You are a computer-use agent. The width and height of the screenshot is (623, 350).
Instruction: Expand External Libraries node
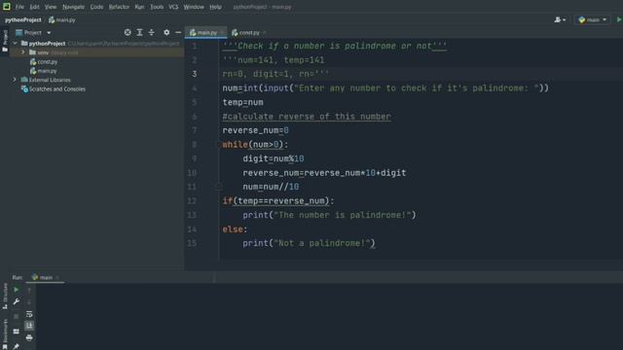[15, 80]
